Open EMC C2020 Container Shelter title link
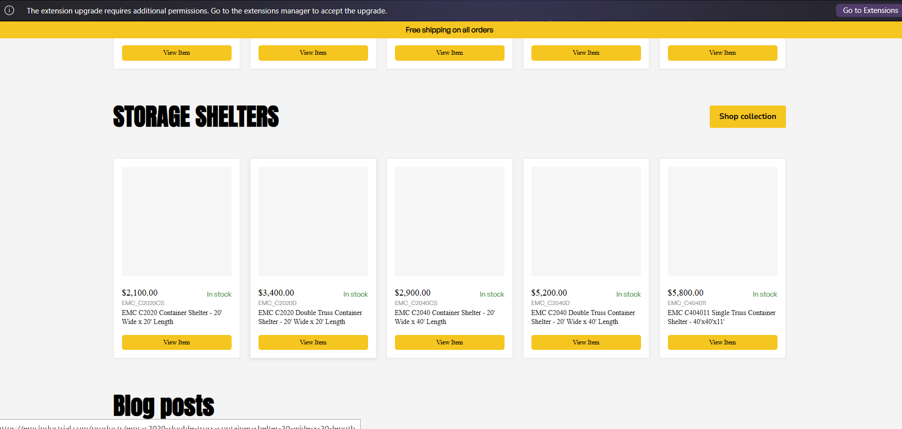The height and width of the screenshot is (429, 902). pyautogui.click(x=172, y=318)
